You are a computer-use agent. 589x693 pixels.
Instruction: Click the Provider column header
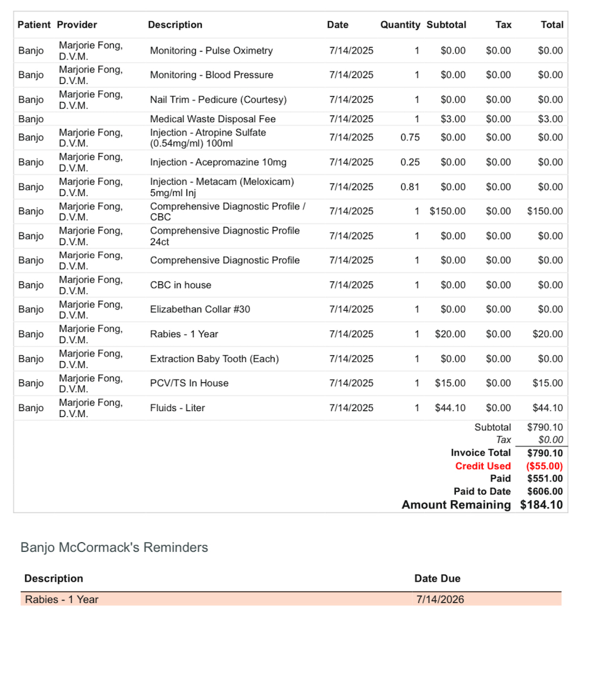77,25
